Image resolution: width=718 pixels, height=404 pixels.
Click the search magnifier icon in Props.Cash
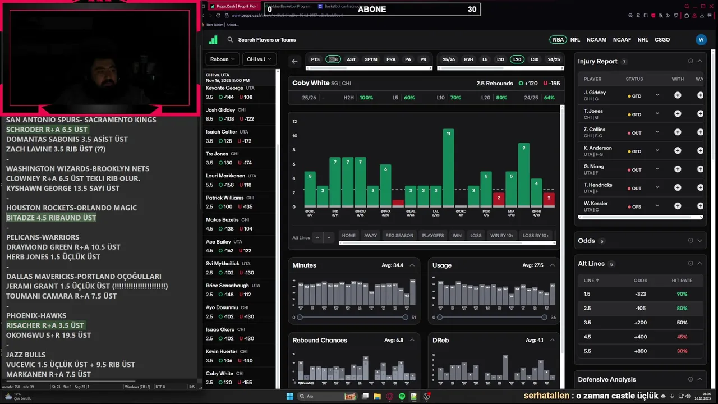(x=230, y=40)
